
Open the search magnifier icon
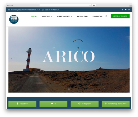107,16
